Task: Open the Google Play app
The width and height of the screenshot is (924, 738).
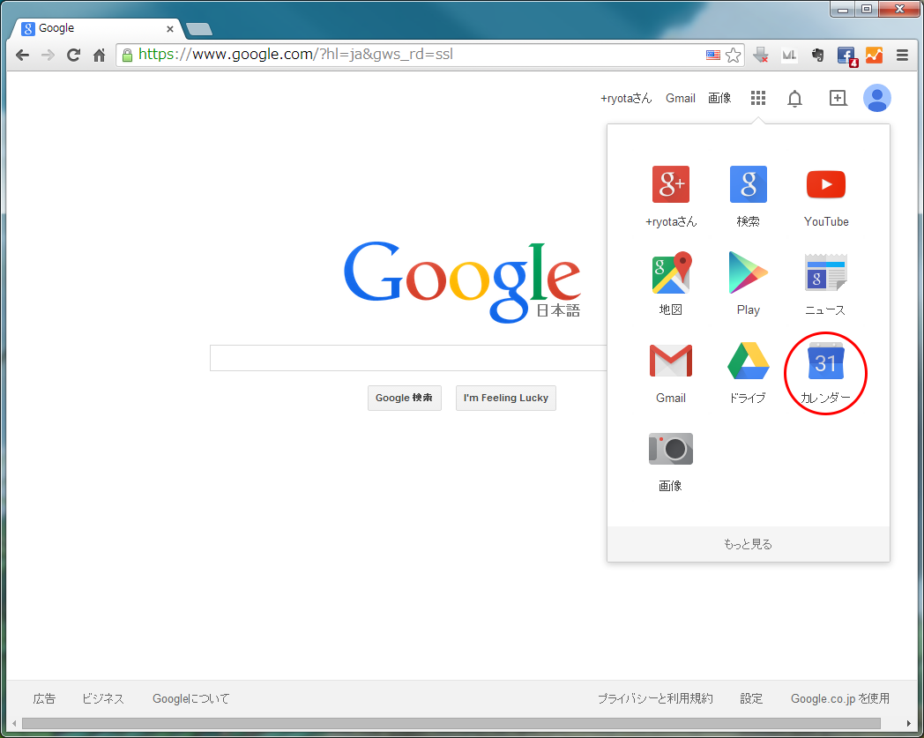Action: (749, 272)
